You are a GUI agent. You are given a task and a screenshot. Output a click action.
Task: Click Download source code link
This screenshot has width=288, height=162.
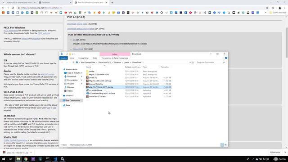(x=77, y=24)
